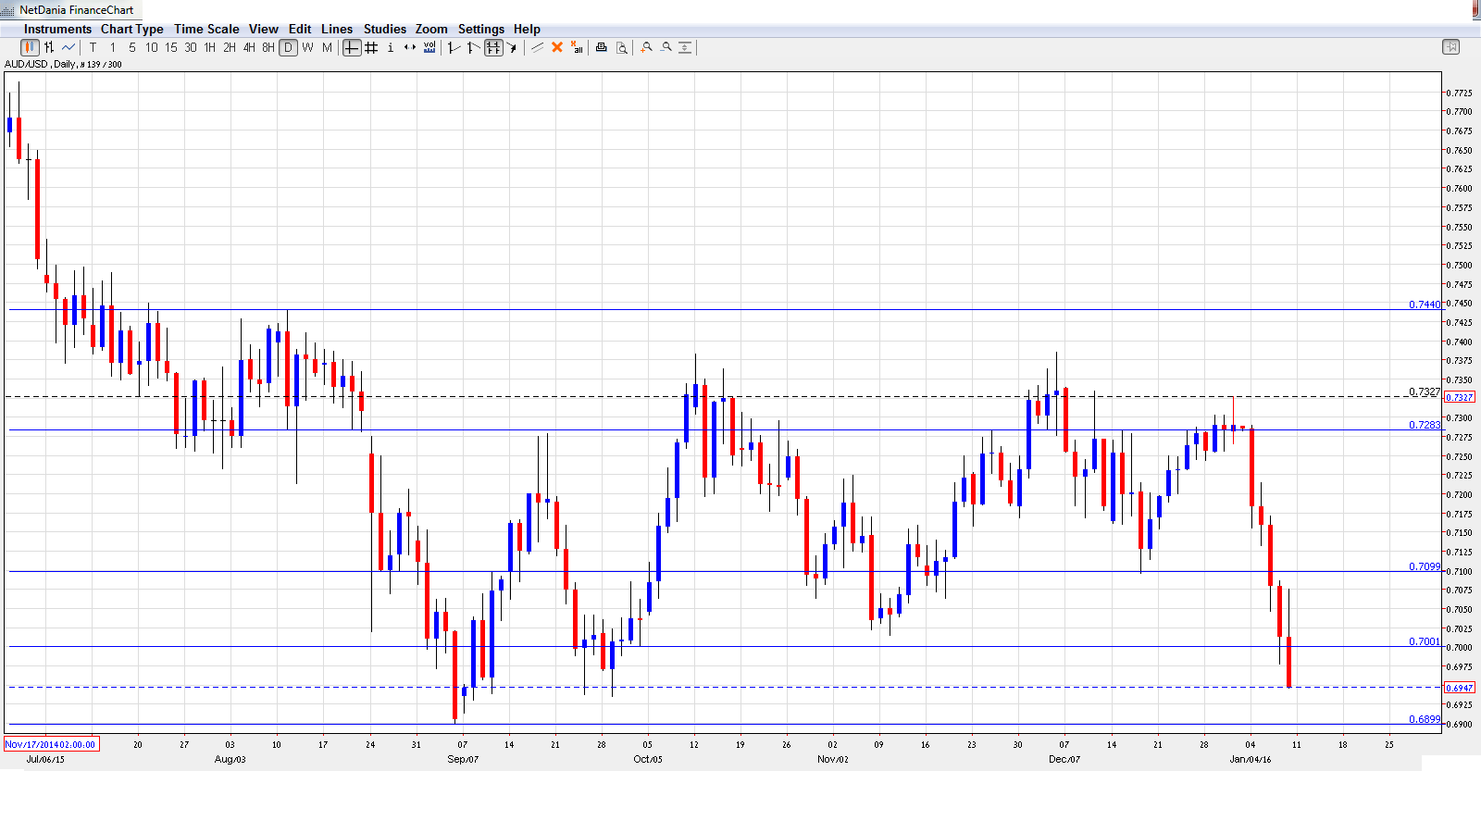Toggle the chart grid icon
The width and height of the screenshot is (1481, 833).
[369, 47]
